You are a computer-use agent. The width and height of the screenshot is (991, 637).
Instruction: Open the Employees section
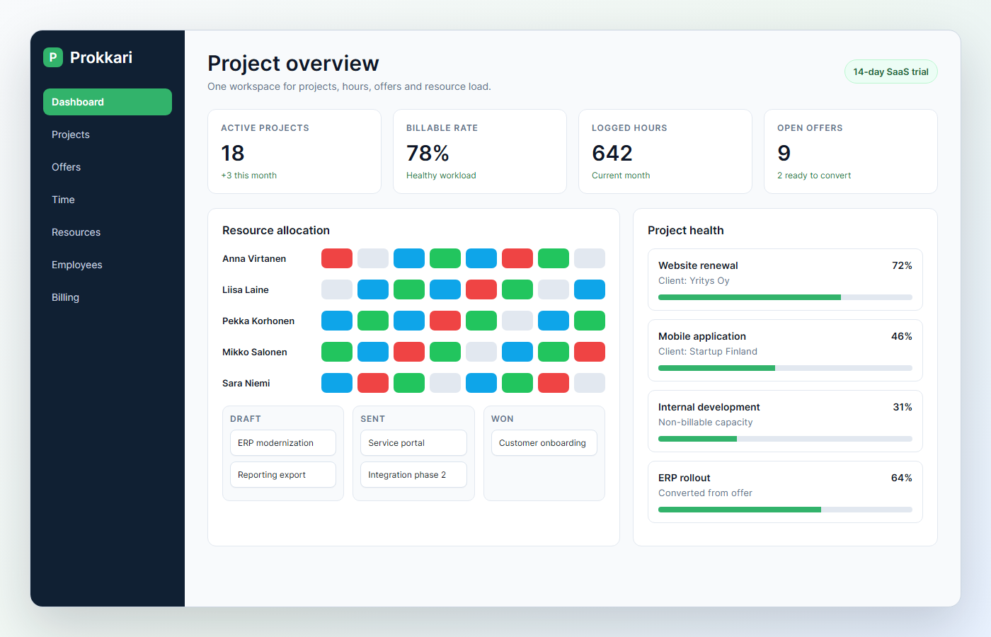pyautogui.click(x=108, y=265)
